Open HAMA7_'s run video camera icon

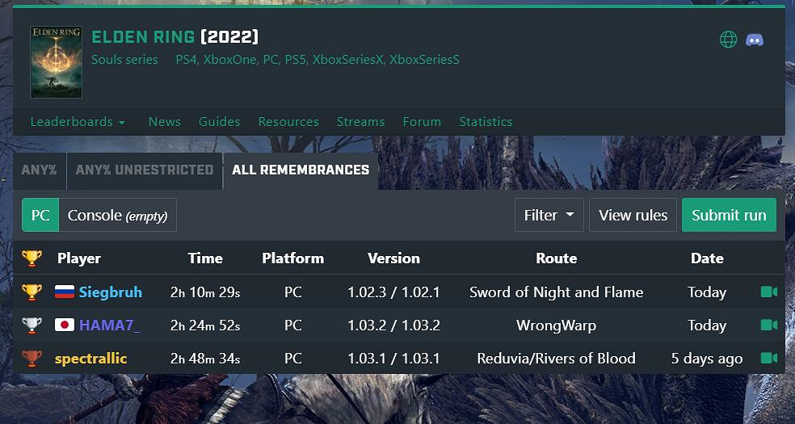(768, 325)
